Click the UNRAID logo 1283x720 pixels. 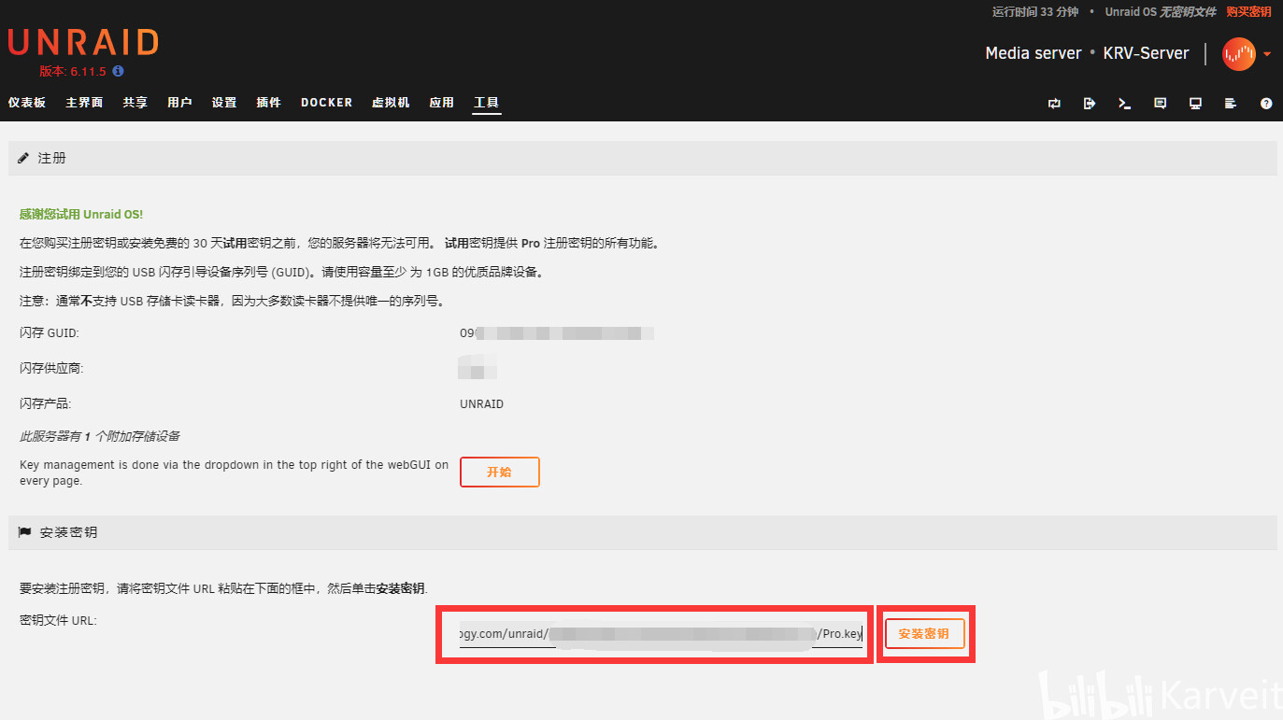point(83,43)
